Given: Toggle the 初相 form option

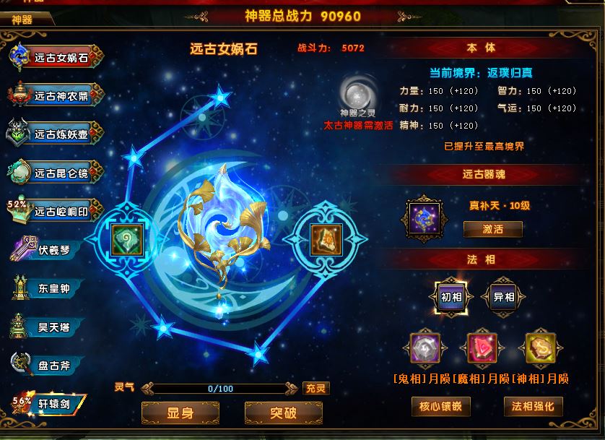Looking at the screenshot, I should point(451,297).
